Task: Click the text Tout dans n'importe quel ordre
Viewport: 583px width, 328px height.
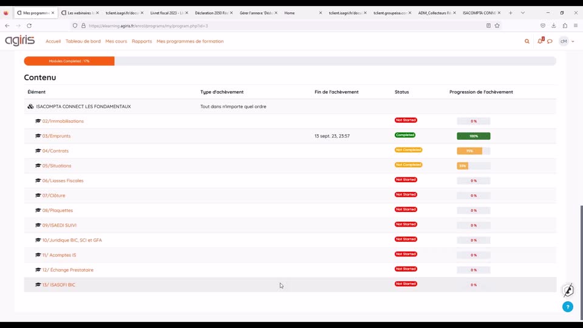Action: [x=233, y=106]
